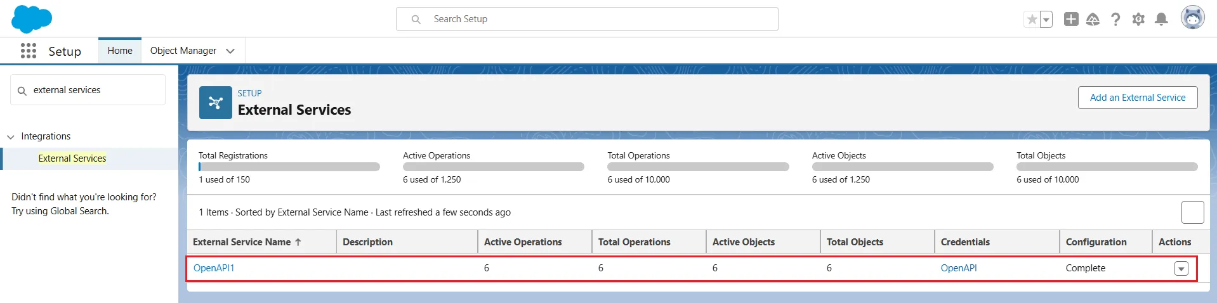Open the Trailhead guidance icon
Image resolution: width=1217 pixels, height=303 pixels.
1093,20
